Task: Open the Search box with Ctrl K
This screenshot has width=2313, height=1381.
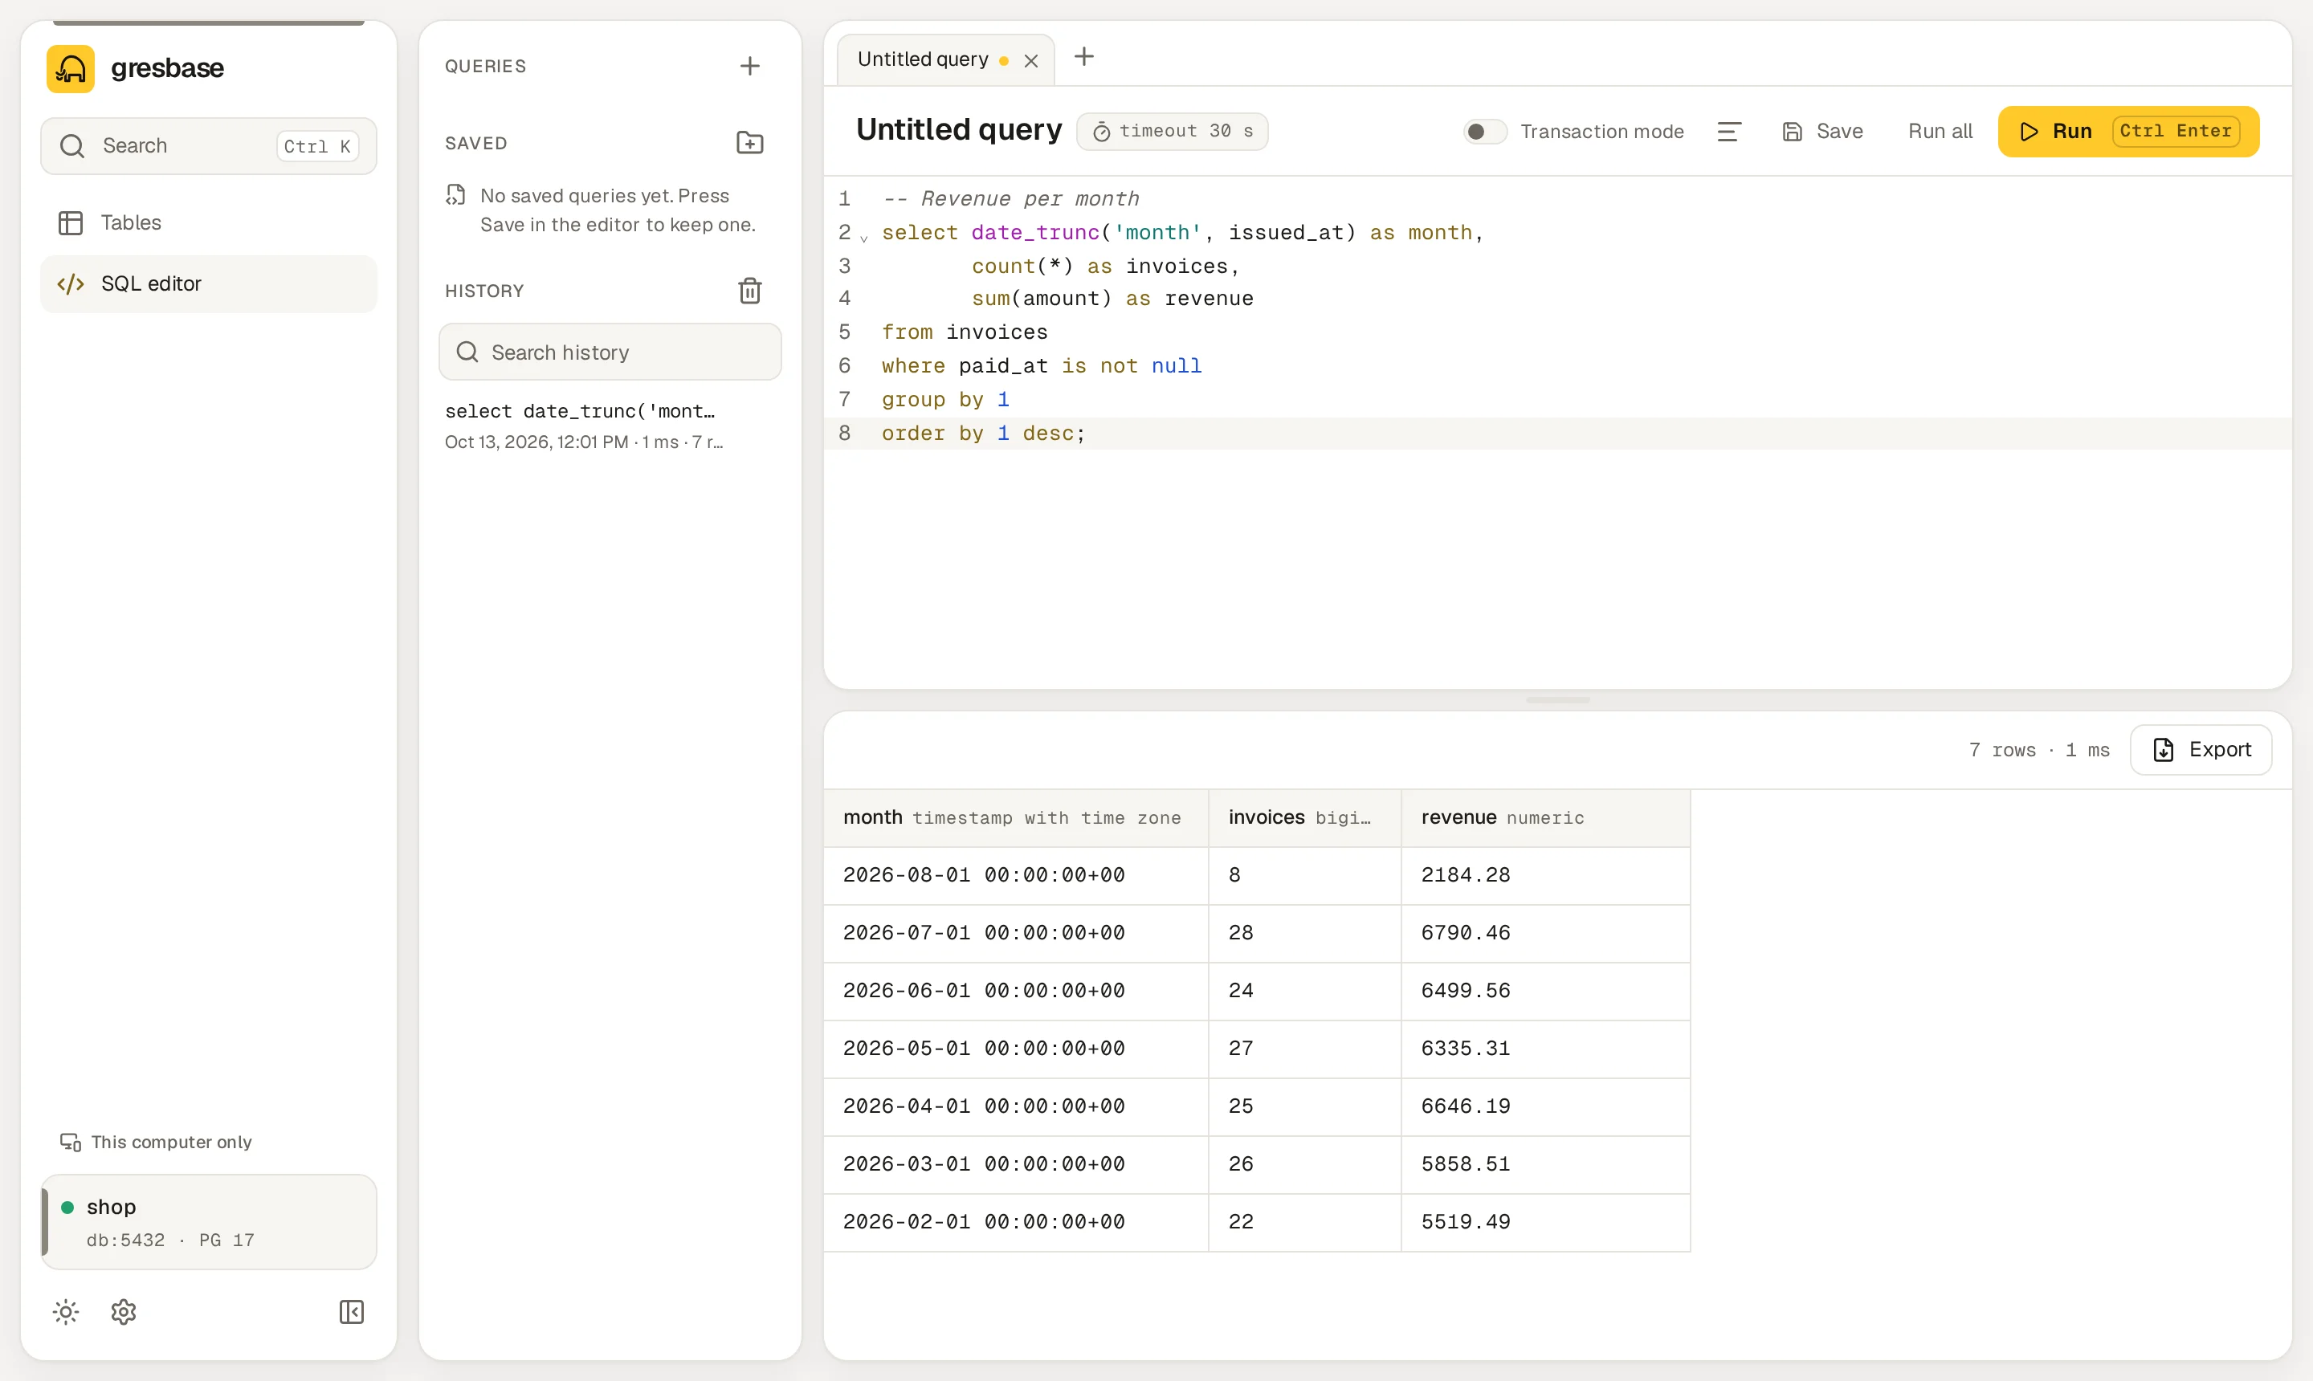Action: (209, 145)
